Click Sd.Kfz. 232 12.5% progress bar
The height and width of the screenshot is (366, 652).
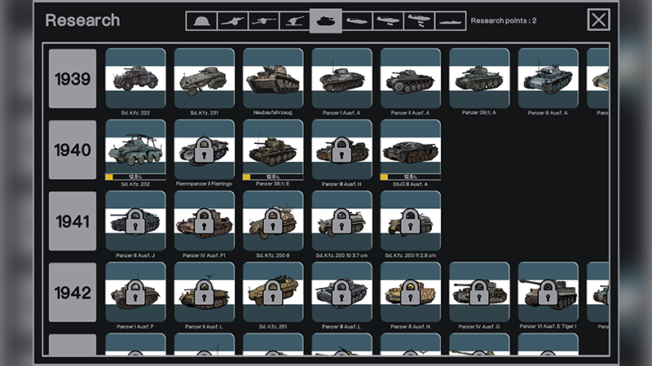(135, 176)
